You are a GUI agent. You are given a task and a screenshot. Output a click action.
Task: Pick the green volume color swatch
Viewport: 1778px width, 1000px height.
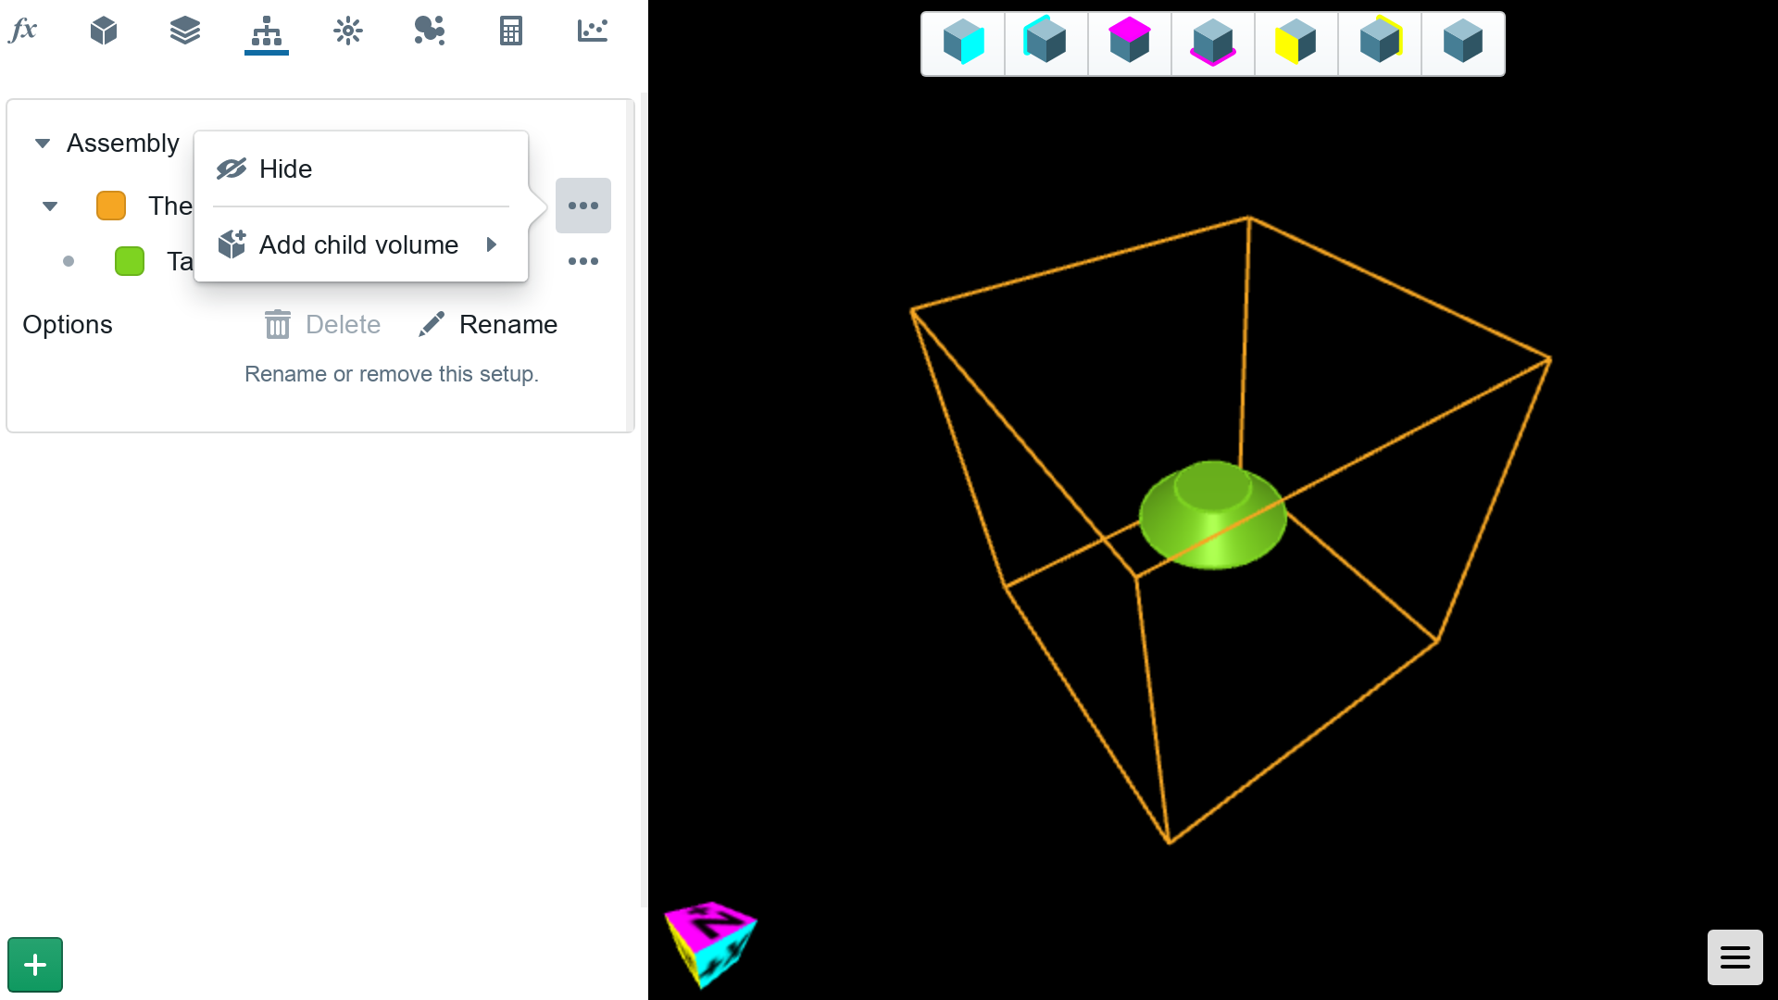click(130, 261)
